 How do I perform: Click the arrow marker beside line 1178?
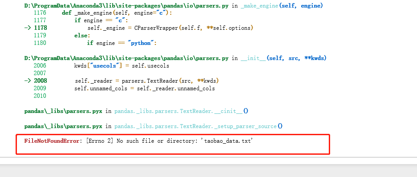(28, 28)
